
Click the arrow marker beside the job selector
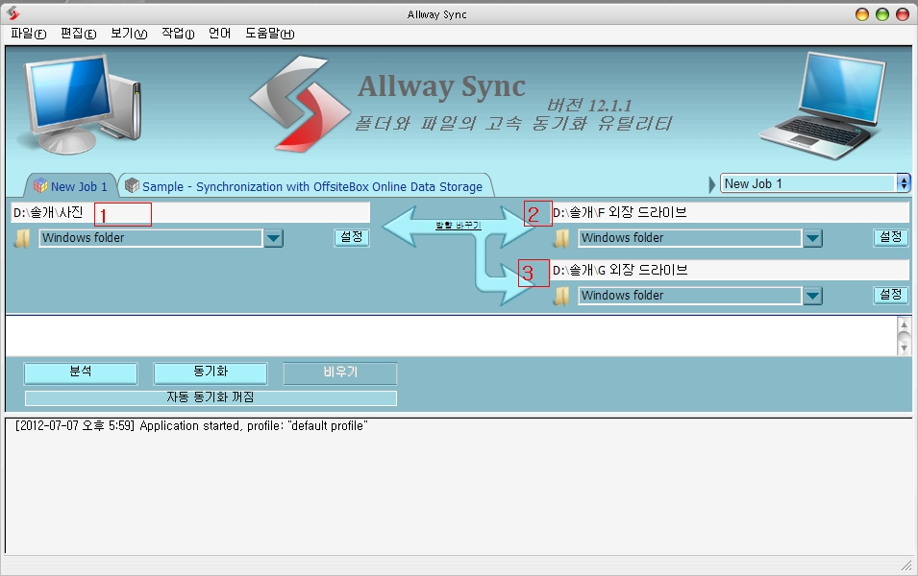(x=712, y=184)
